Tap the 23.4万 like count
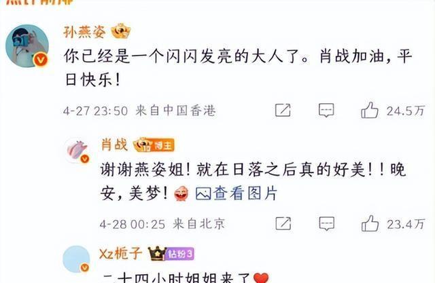The width and height of the screenshot is (435, 283). click(406, 224)
